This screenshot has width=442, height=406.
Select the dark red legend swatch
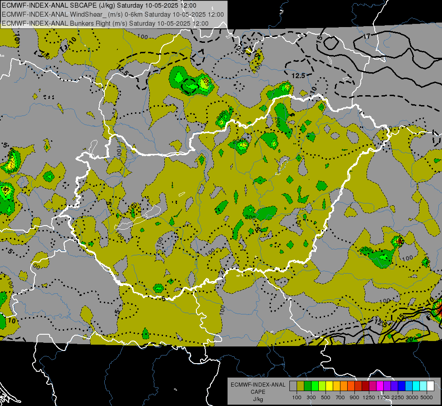366,386
